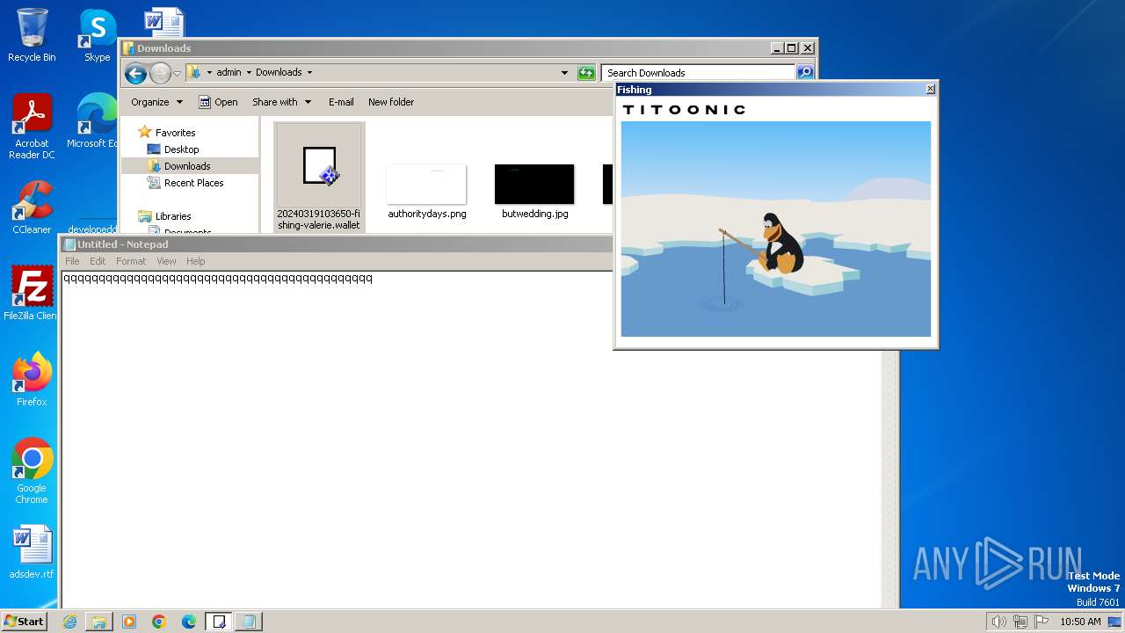
Task: Open Edge from the taskbar
Action: (x=189, y=622)
